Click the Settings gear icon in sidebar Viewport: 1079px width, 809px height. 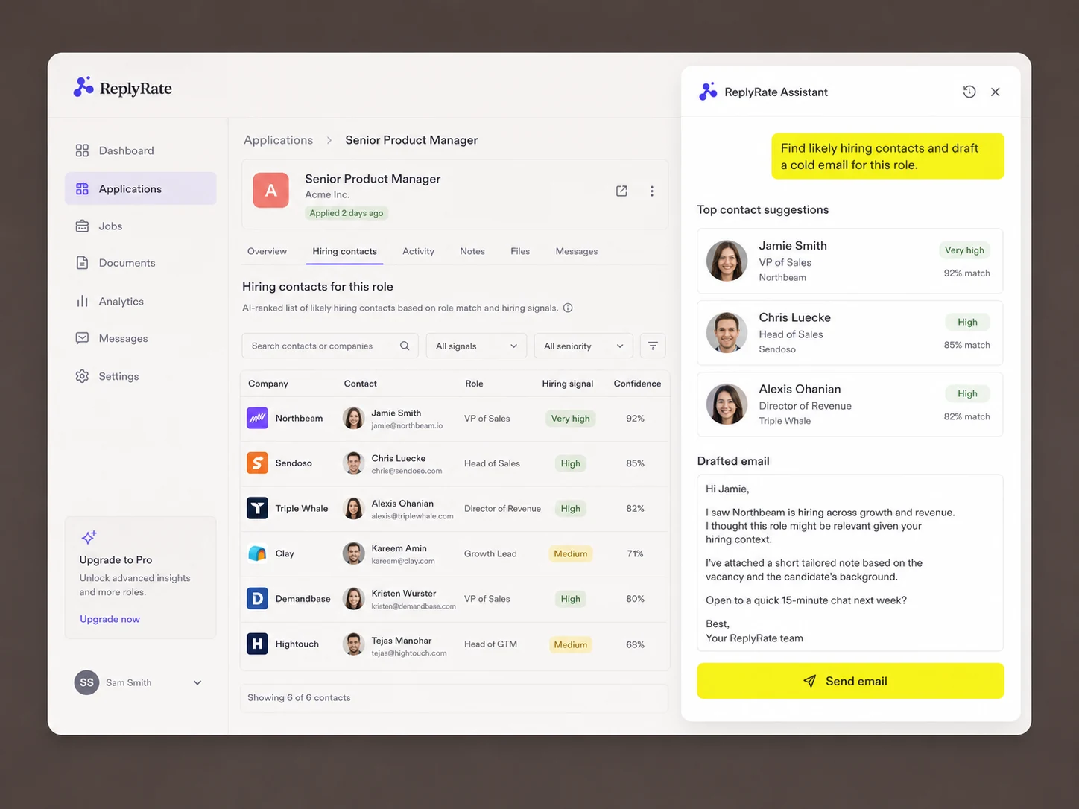click(x=82, y=376)
